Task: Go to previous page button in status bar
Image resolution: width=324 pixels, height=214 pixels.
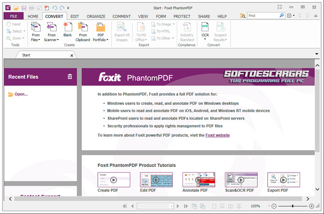Action: coord(132,206)
